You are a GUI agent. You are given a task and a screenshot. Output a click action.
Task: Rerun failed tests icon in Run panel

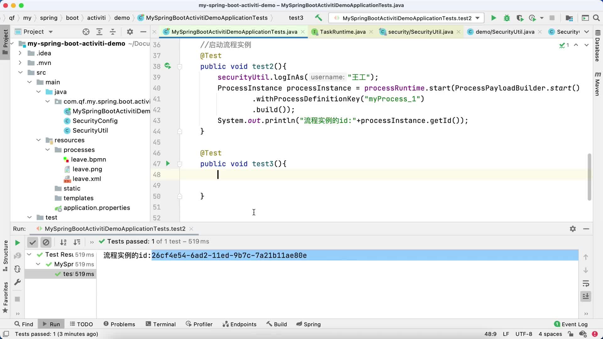click(17, 256)
